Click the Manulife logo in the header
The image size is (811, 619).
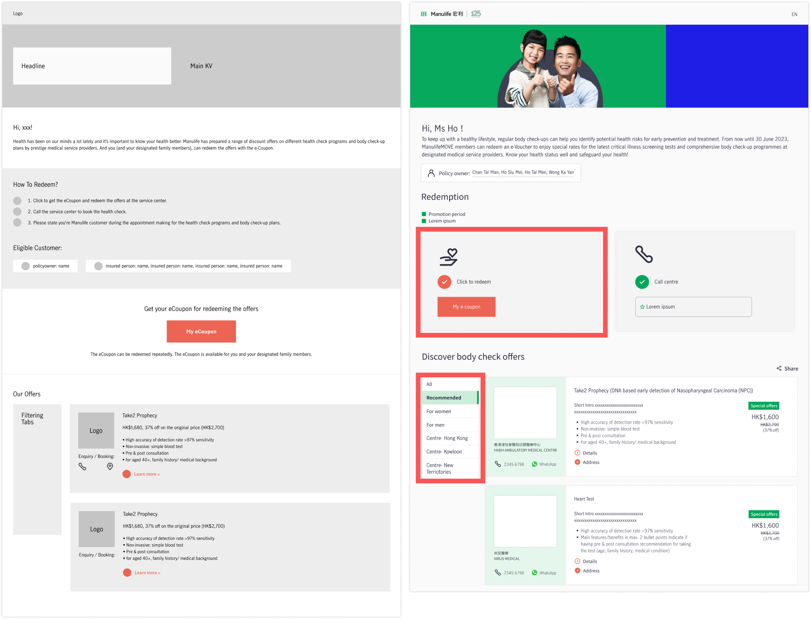click(x=442, y=14)
